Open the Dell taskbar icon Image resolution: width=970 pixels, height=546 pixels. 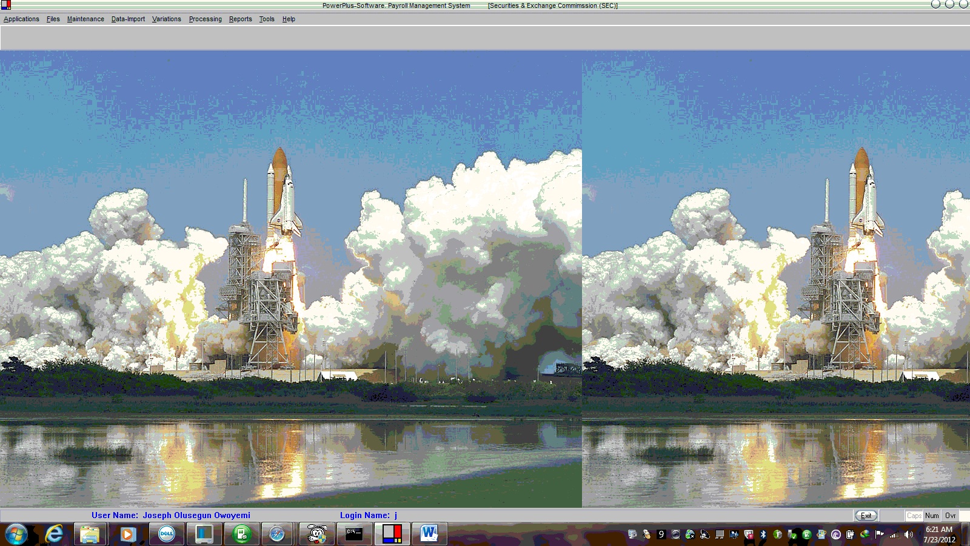pos(166,534)
